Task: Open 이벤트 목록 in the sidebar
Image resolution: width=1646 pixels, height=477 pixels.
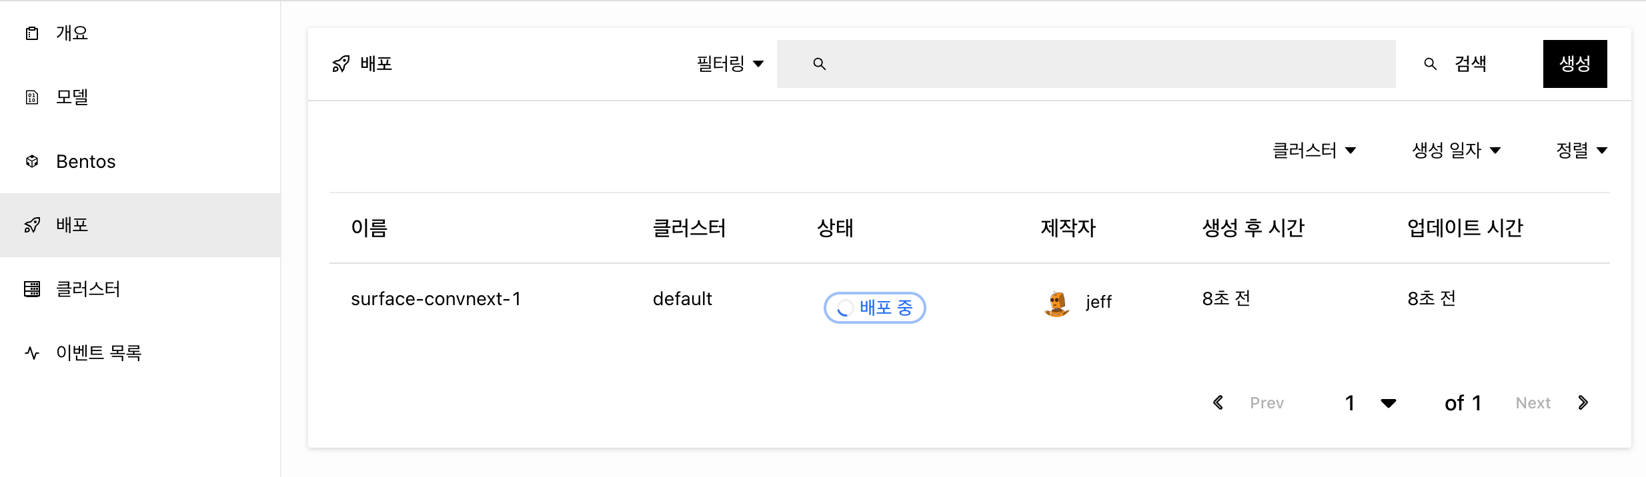Action: [x=140, y=353]
